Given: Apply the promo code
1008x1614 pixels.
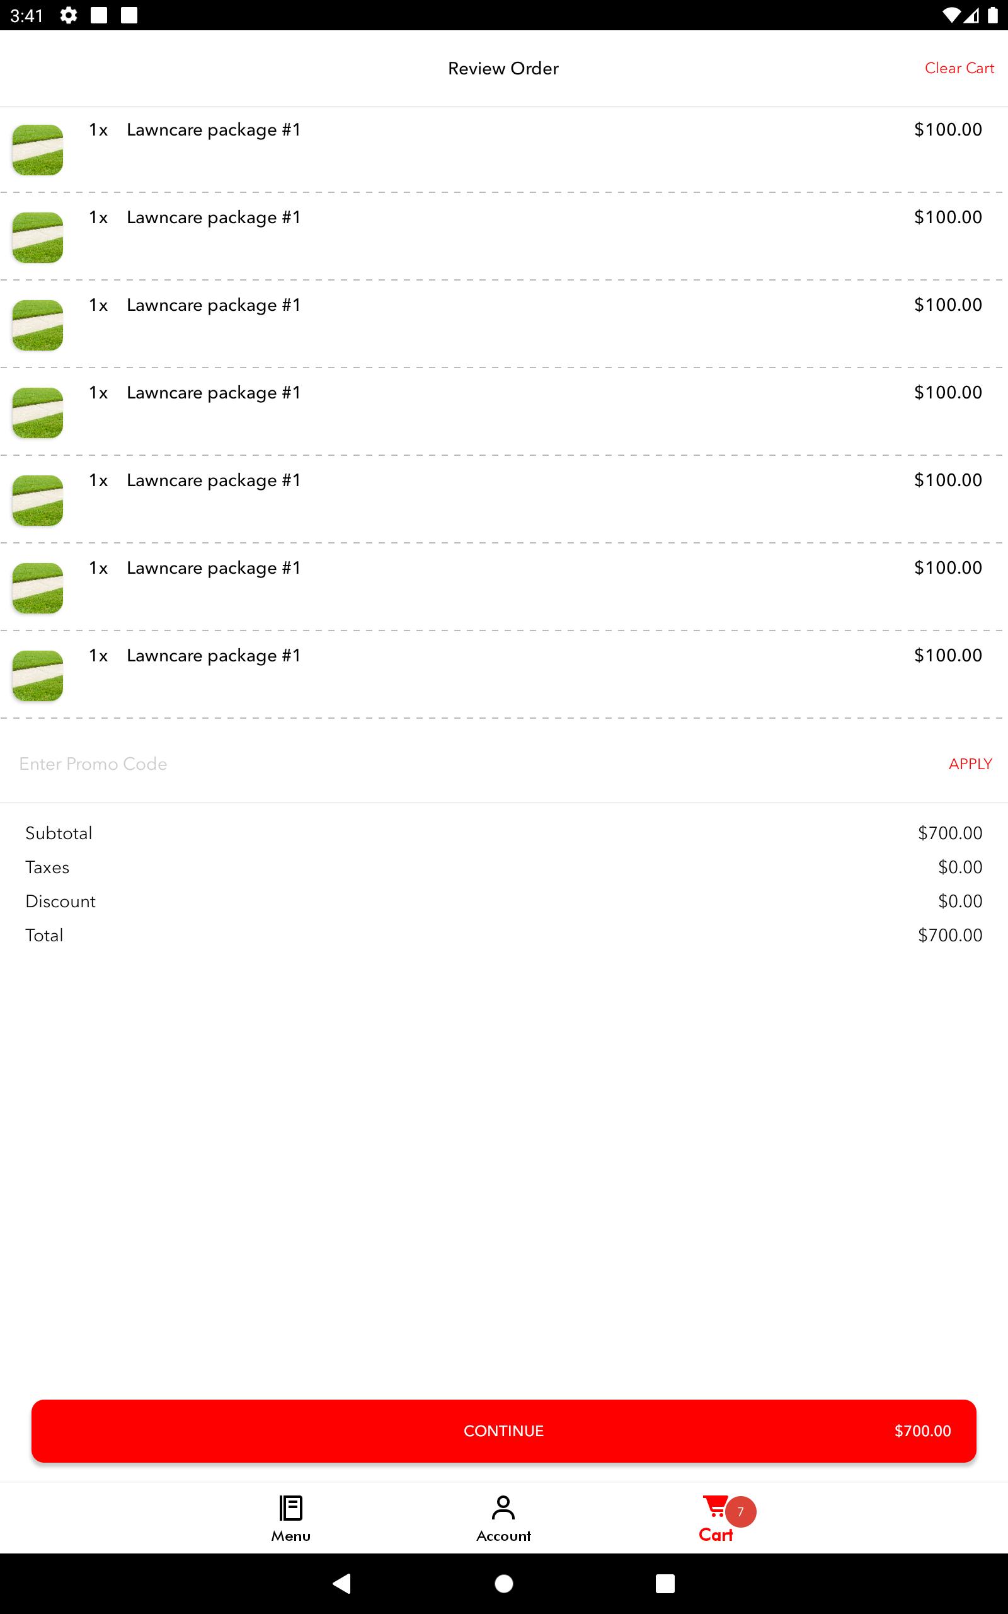Looking at the screenshot, I should pyautogui.click(x=970, y=763).
